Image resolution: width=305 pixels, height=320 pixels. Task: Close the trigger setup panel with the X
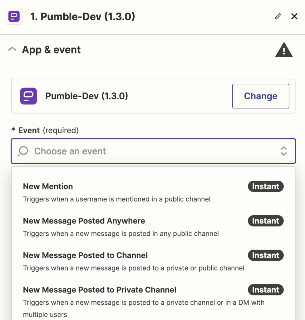click(294, 16)
